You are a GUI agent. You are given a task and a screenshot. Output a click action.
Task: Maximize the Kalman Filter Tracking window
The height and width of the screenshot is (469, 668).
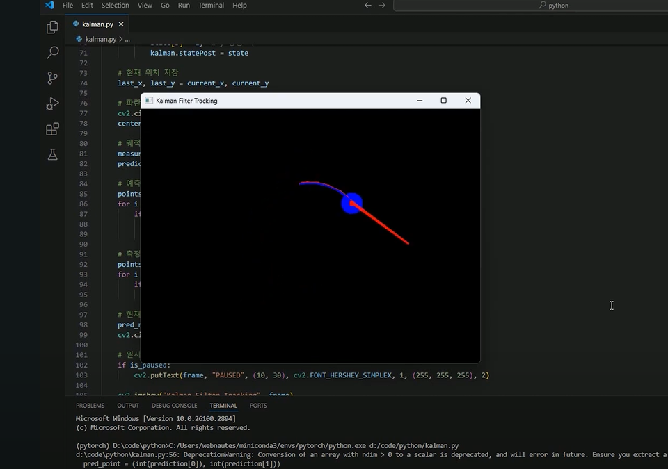click(x=443, y=101)
